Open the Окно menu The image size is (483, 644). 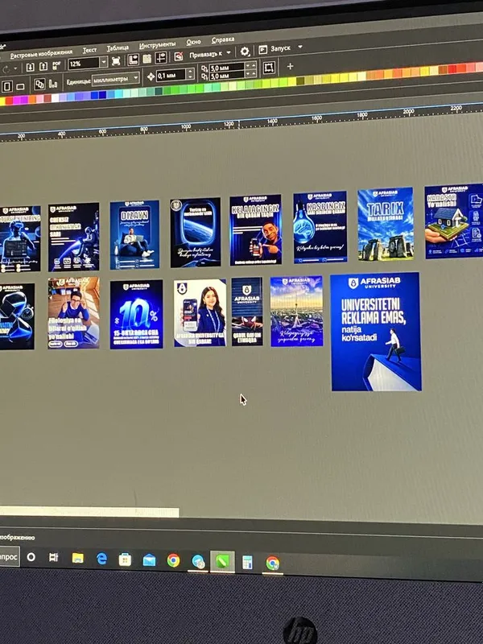(x=193, y=42)
